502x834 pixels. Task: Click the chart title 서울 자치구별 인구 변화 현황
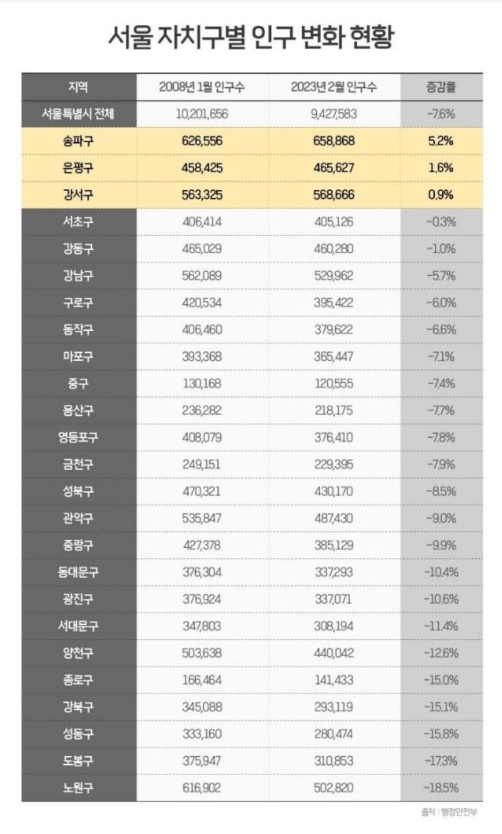[251, 37]
